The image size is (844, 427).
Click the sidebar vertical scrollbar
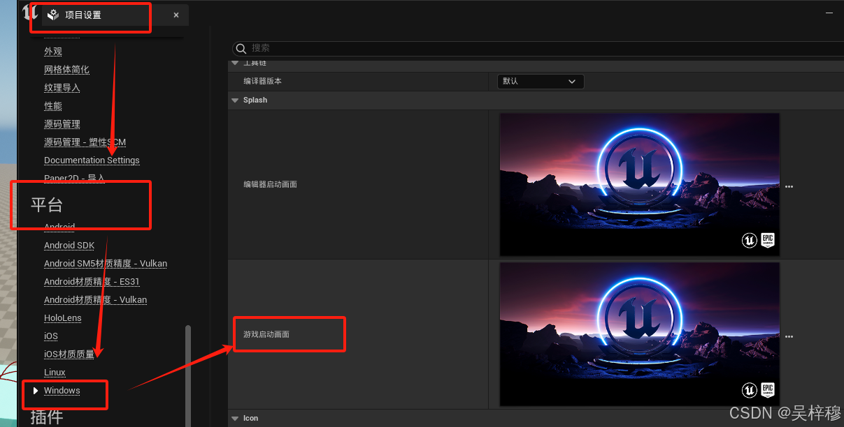(x=187, y=375)
